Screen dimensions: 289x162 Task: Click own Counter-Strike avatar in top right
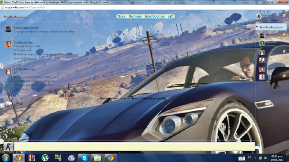(x=259, y=16)
